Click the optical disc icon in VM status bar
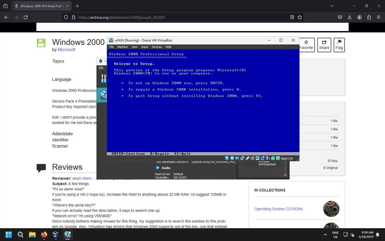This screenshot has height=241, width=385. click(x=232, y=158)
